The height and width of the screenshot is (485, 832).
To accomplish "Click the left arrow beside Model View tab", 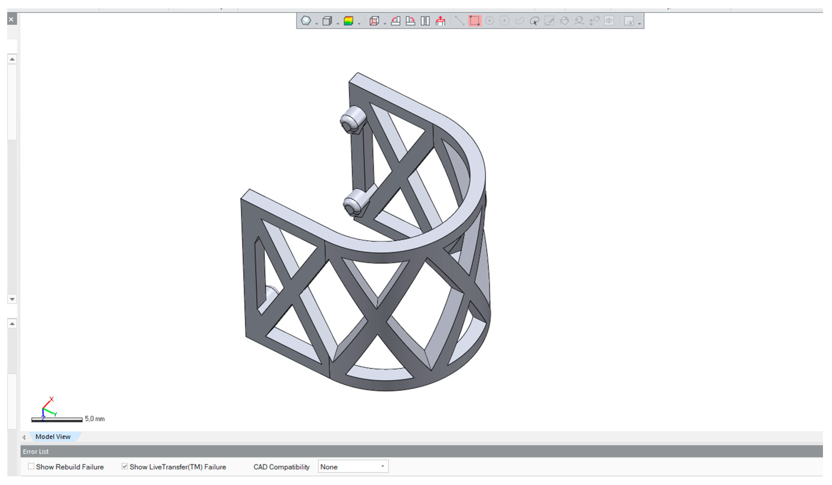I will (x=24, y=437).
